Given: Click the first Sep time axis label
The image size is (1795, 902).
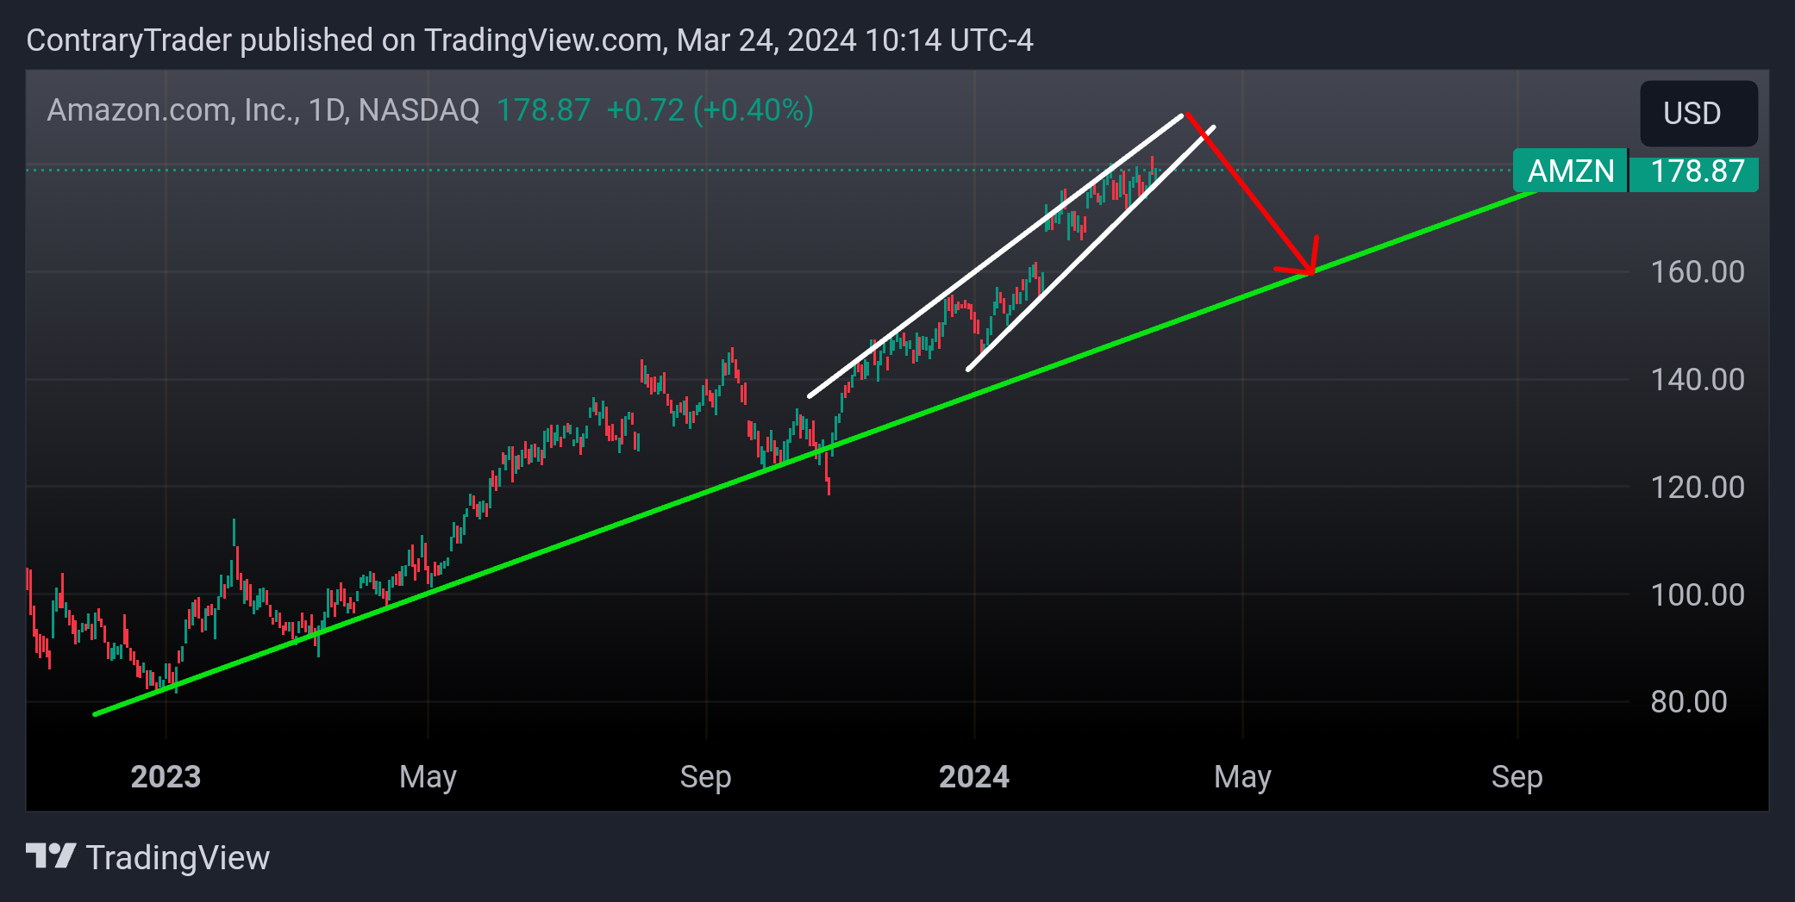Looking at the screenshot, I should 705,778.
